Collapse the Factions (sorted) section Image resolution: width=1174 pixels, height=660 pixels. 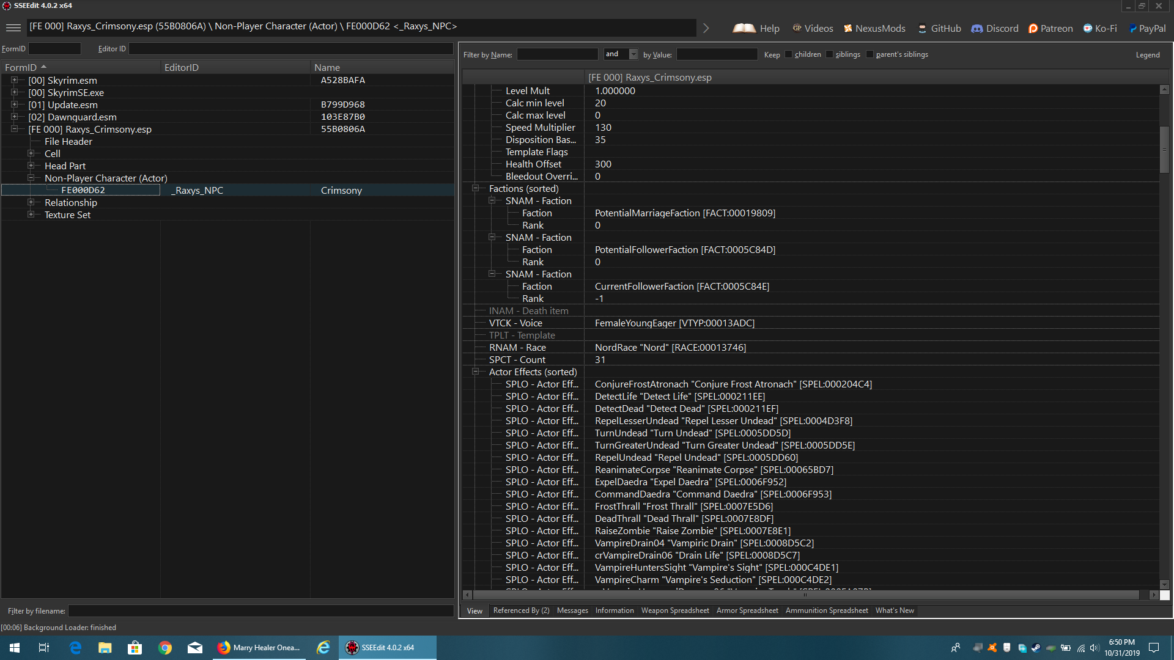[475, 188]
